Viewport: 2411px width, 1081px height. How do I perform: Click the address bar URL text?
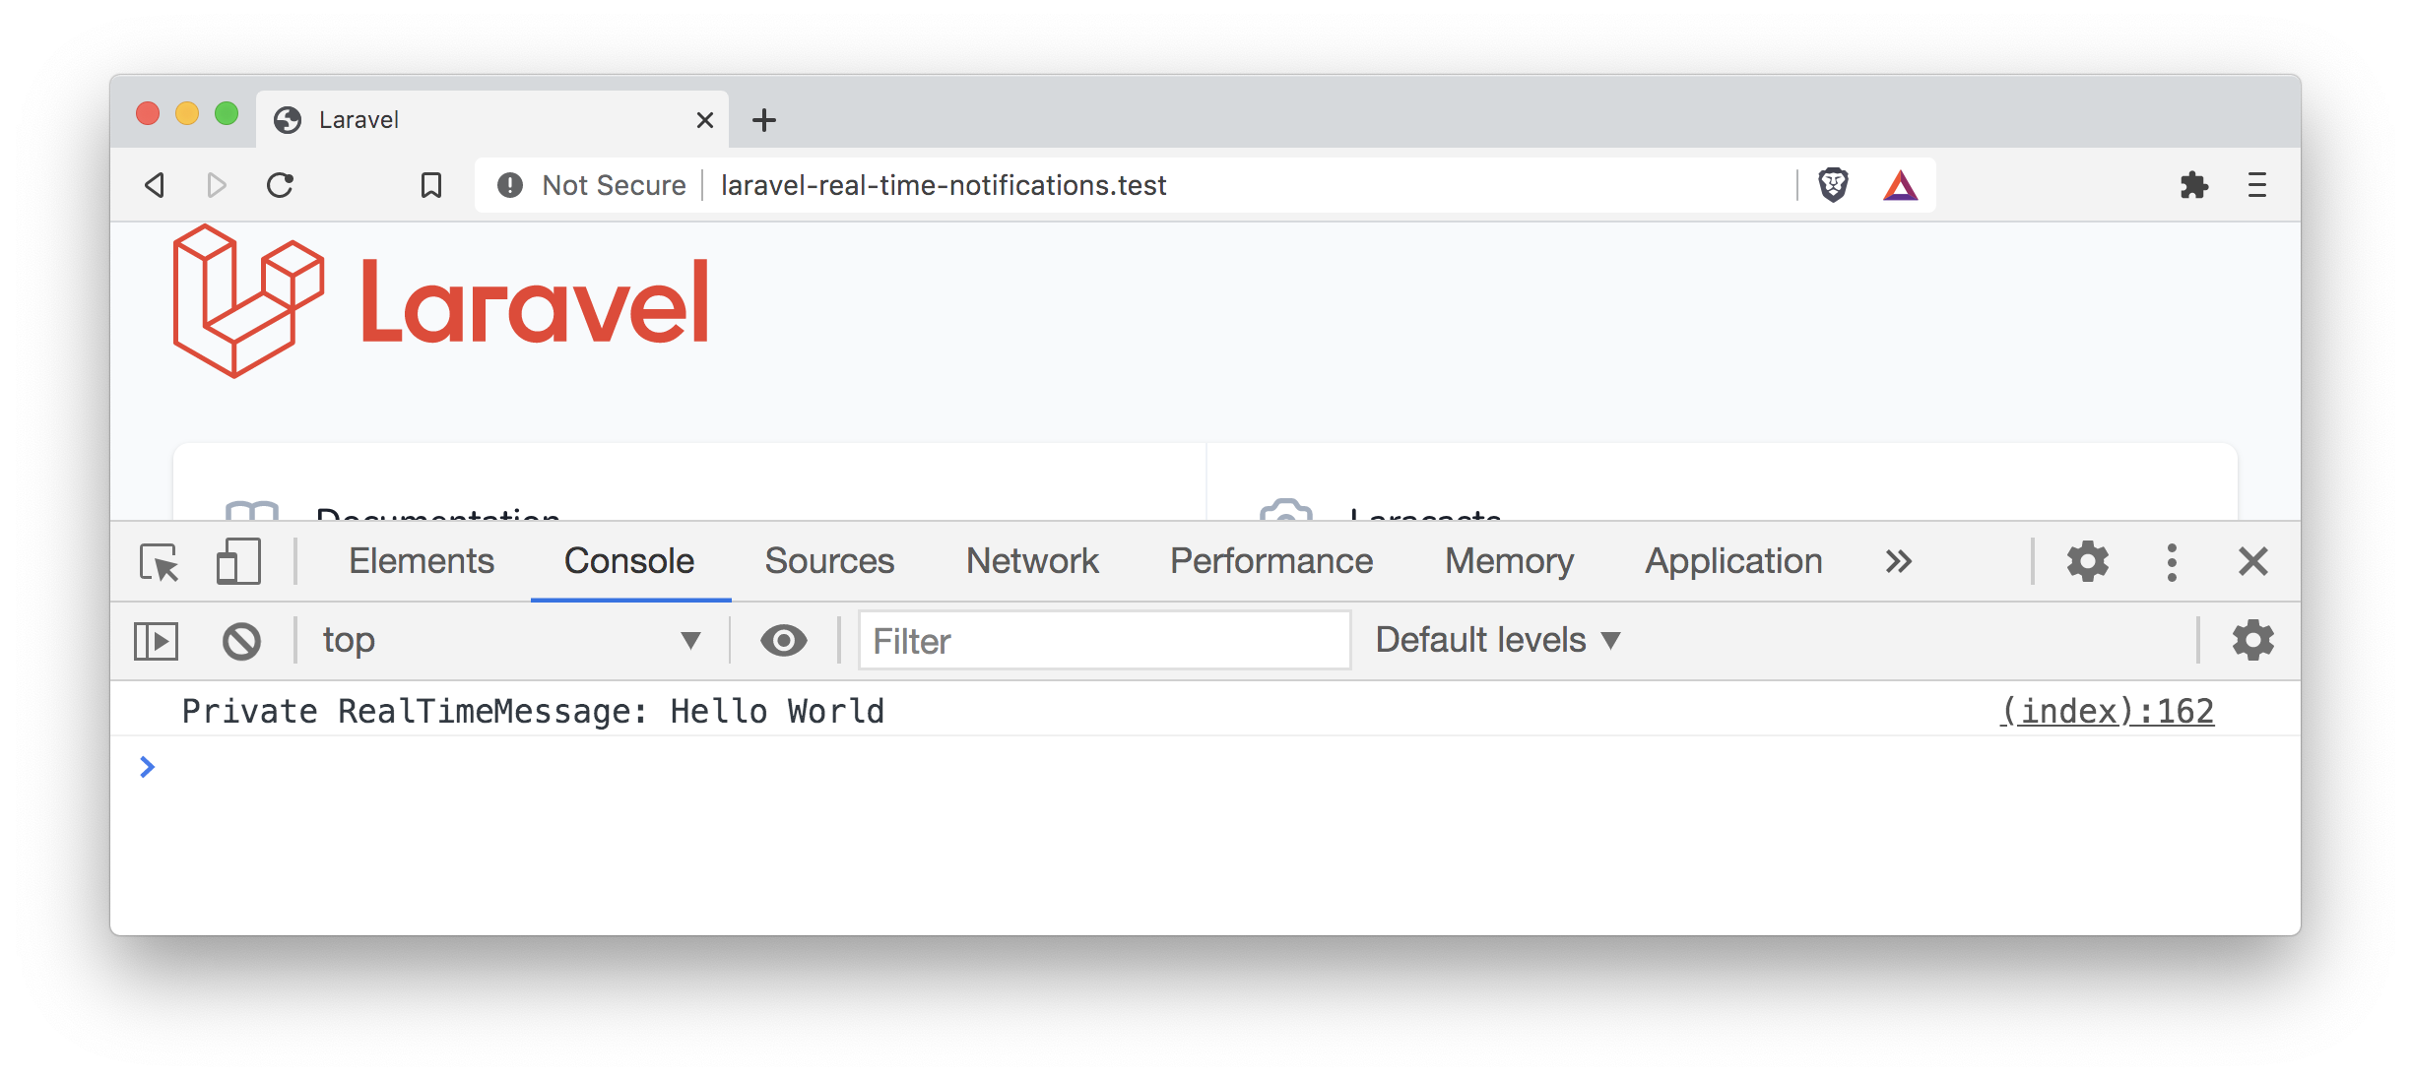tap(944, 185)
